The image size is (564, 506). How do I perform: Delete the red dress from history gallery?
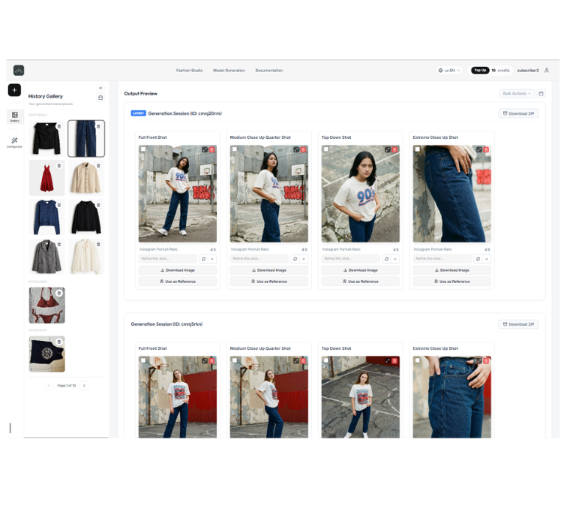(59, 166)
